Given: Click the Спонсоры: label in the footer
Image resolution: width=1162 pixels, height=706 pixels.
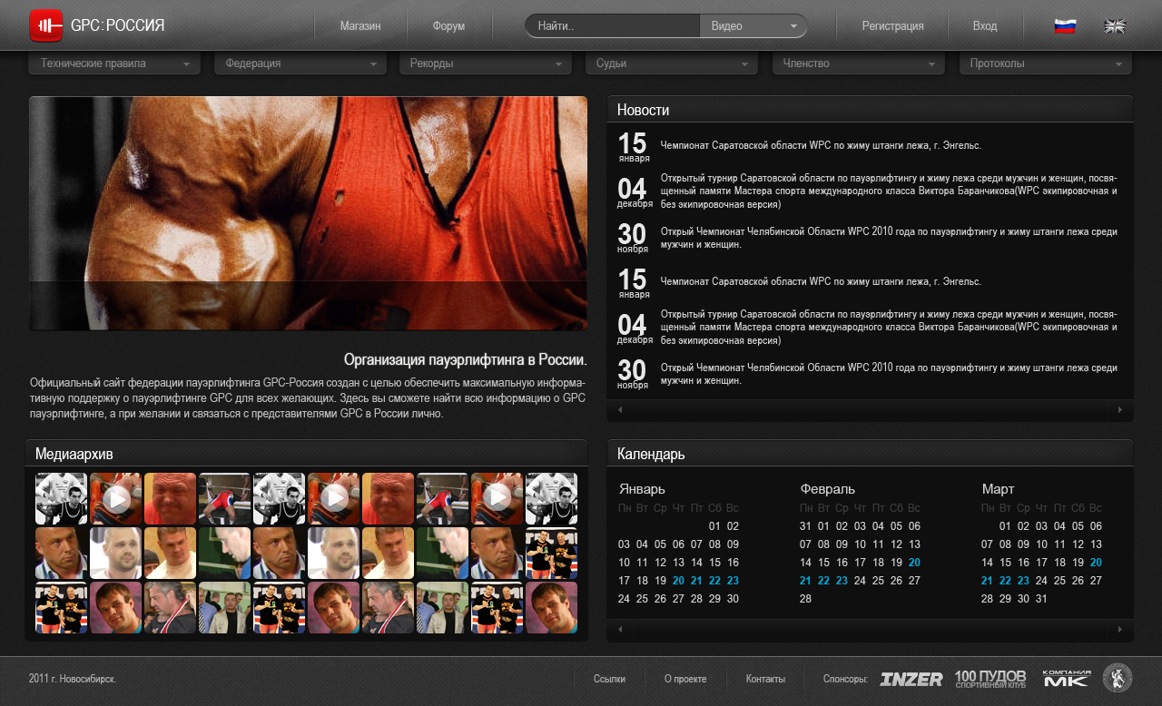Looking at the screenshot, I should pos(845,679).
